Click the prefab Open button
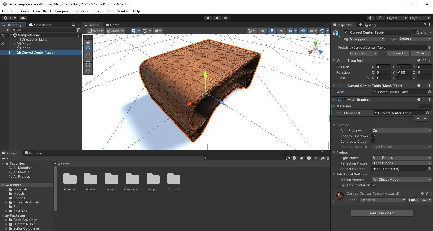The height and width of the screenshot is (231, 433). pos(421,53)
